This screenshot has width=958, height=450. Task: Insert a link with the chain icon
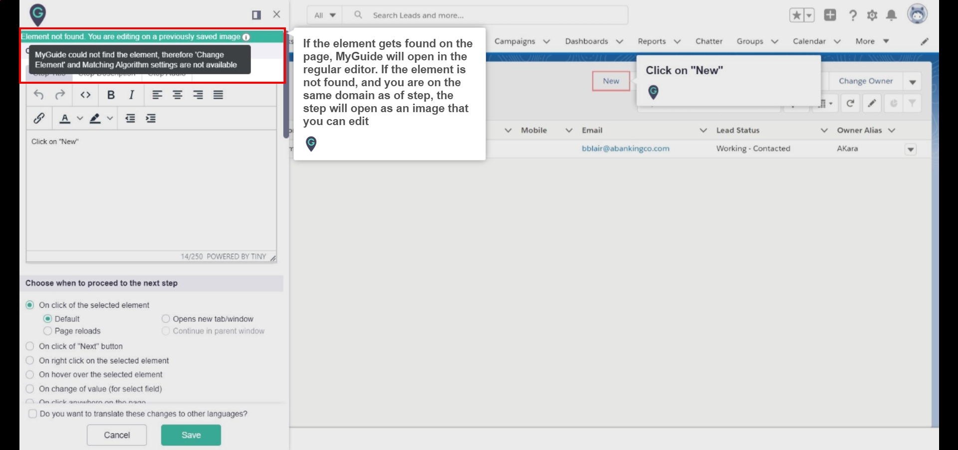39,118
